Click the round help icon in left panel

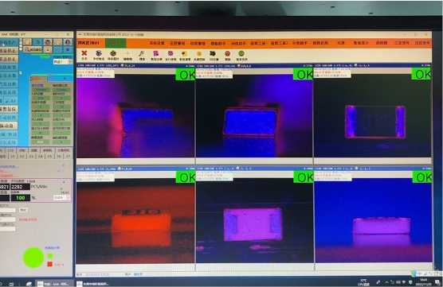tap(68, 42)
